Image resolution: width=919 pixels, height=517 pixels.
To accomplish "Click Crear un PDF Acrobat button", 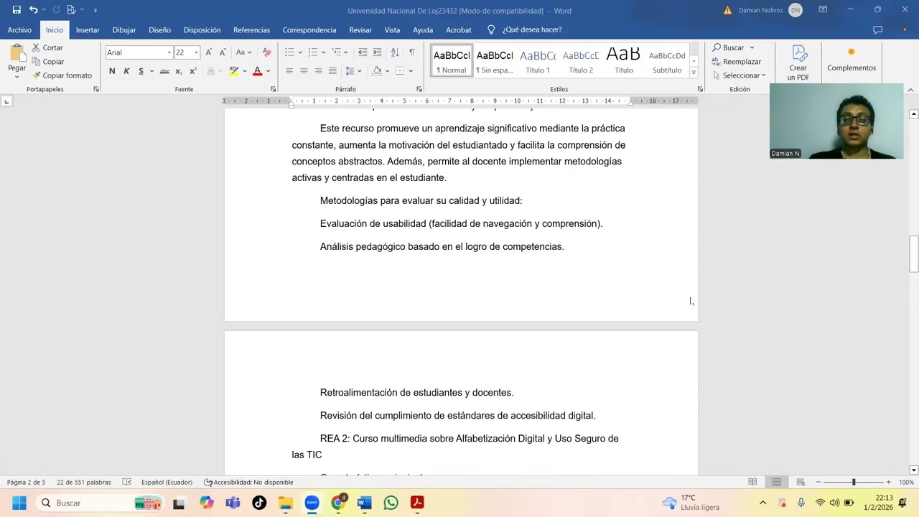I will [798, 62].
